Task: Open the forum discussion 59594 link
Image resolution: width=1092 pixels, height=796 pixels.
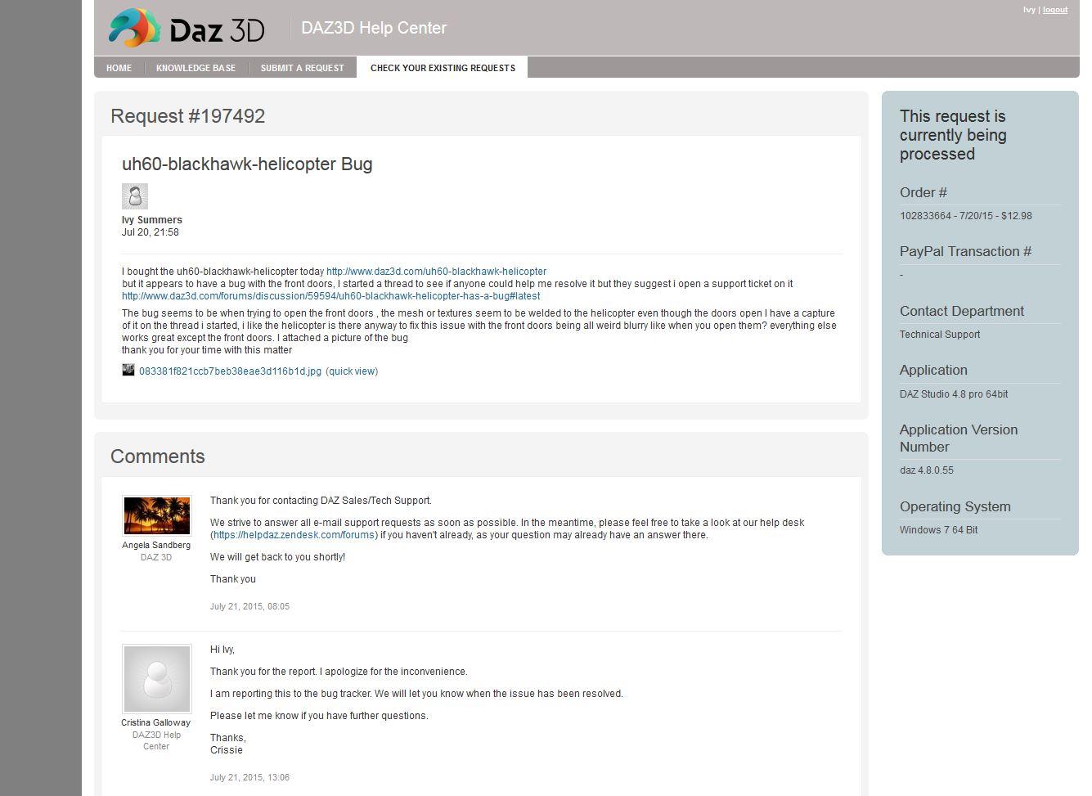Action: click(x=330, y=296)
